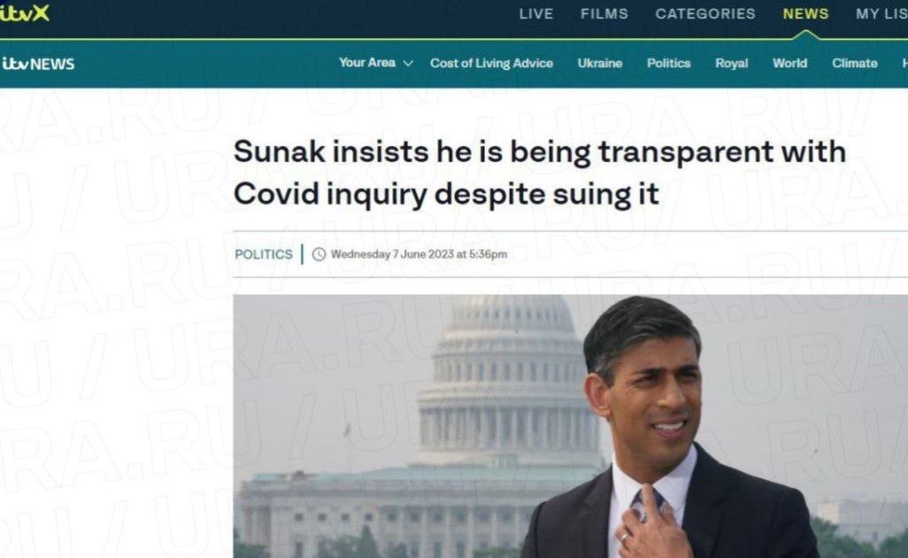Click the Sunak Covid inquiry headline
Viewport: 908px width, 558px height.
(539, 173)
